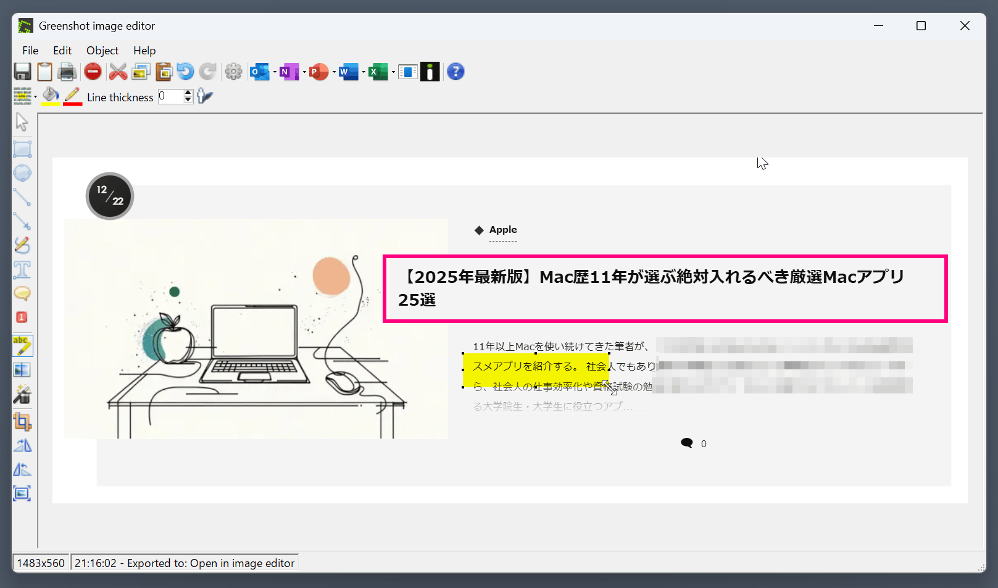Pick the Freehand pencil tool
Screen dimensions: 998x588
click(23, 245)
